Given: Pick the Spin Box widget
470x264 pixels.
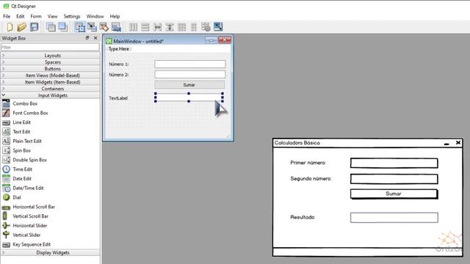Looking at the screenshot, I should click(21, 150).
